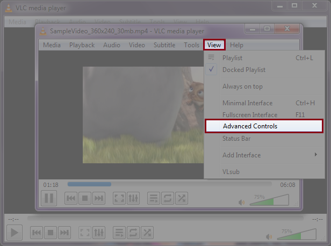The width and height of the screenshot is (331, 246).
Task: Minimize the front VLC window
Action: pos(253,28)
